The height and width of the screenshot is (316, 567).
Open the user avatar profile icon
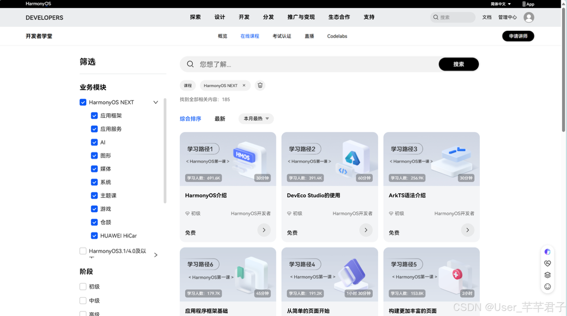click(x=528, y=17)
